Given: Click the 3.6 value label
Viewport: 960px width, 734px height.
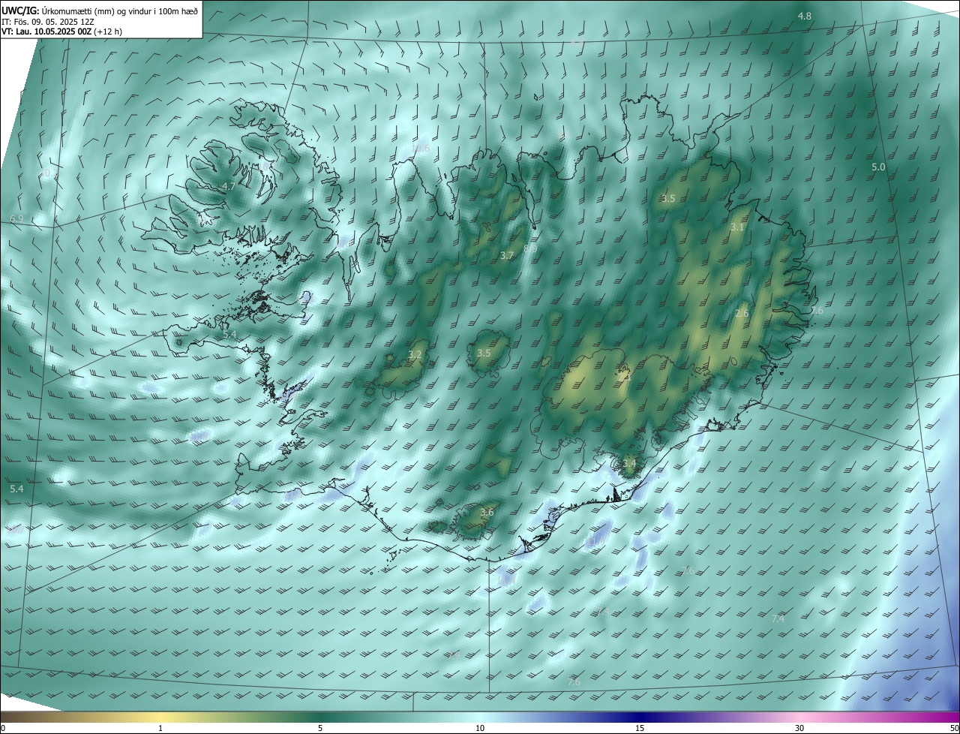Looking at the screenshot, I should 487,512.
